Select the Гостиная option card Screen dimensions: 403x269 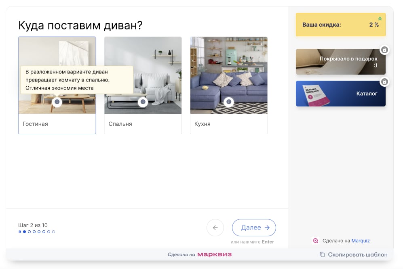[x=57, y=85]
